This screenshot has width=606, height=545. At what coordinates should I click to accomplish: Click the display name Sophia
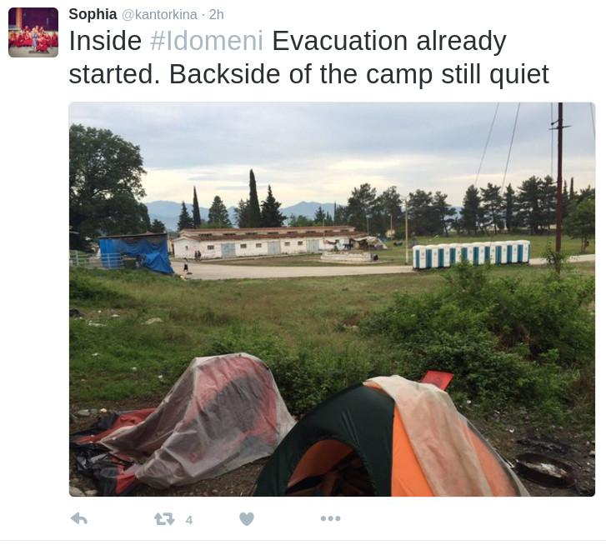93,14
